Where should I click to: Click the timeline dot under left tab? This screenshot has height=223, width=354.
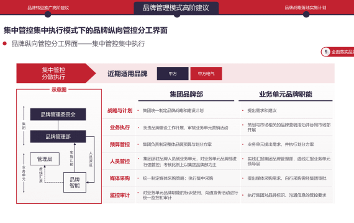(x=48, y=14)
